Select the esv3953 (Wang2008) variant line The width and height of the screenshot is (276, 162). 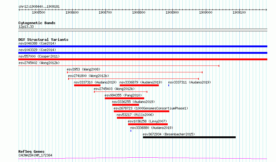click(x=135, y=72)
